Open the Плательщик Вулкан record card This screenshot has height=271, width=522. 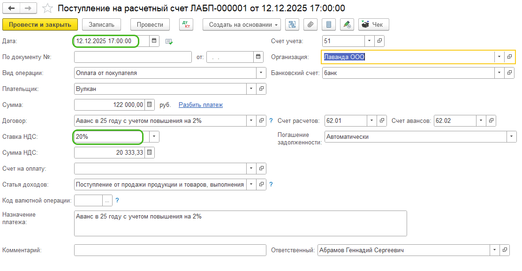tap(262, 89)
